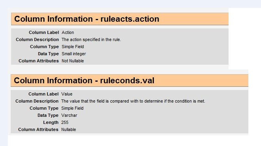Click the Column Attributes label in ruleacts.action
The height and width of the screenshot is (146, 261).
(39, 61)
